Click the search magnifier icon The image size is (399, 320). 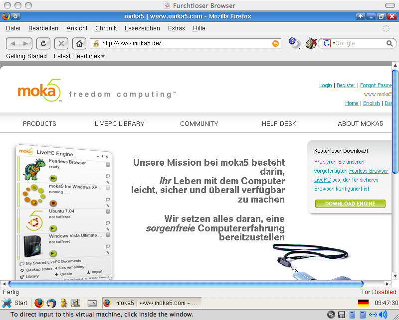click(x=390, y=43)
